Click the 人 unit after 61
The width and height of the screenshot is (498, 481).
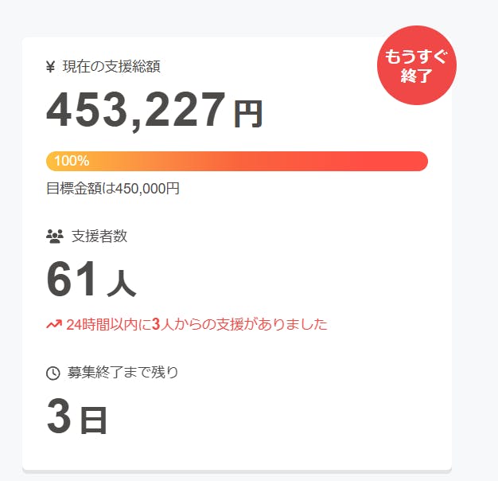point(121,283)
